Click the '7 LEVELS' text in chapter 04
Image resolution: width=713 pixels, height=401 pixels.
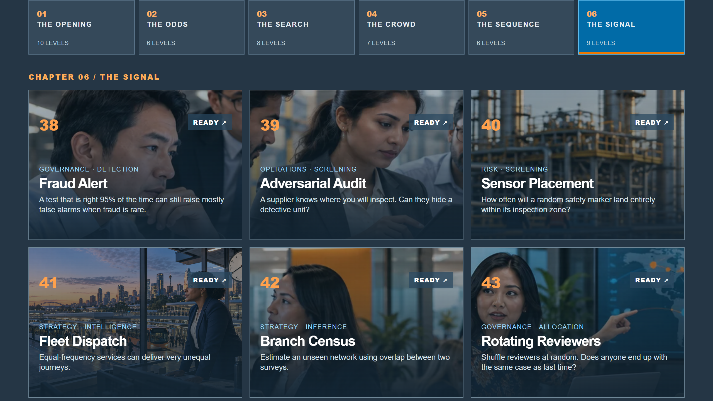tap(381, 43)
